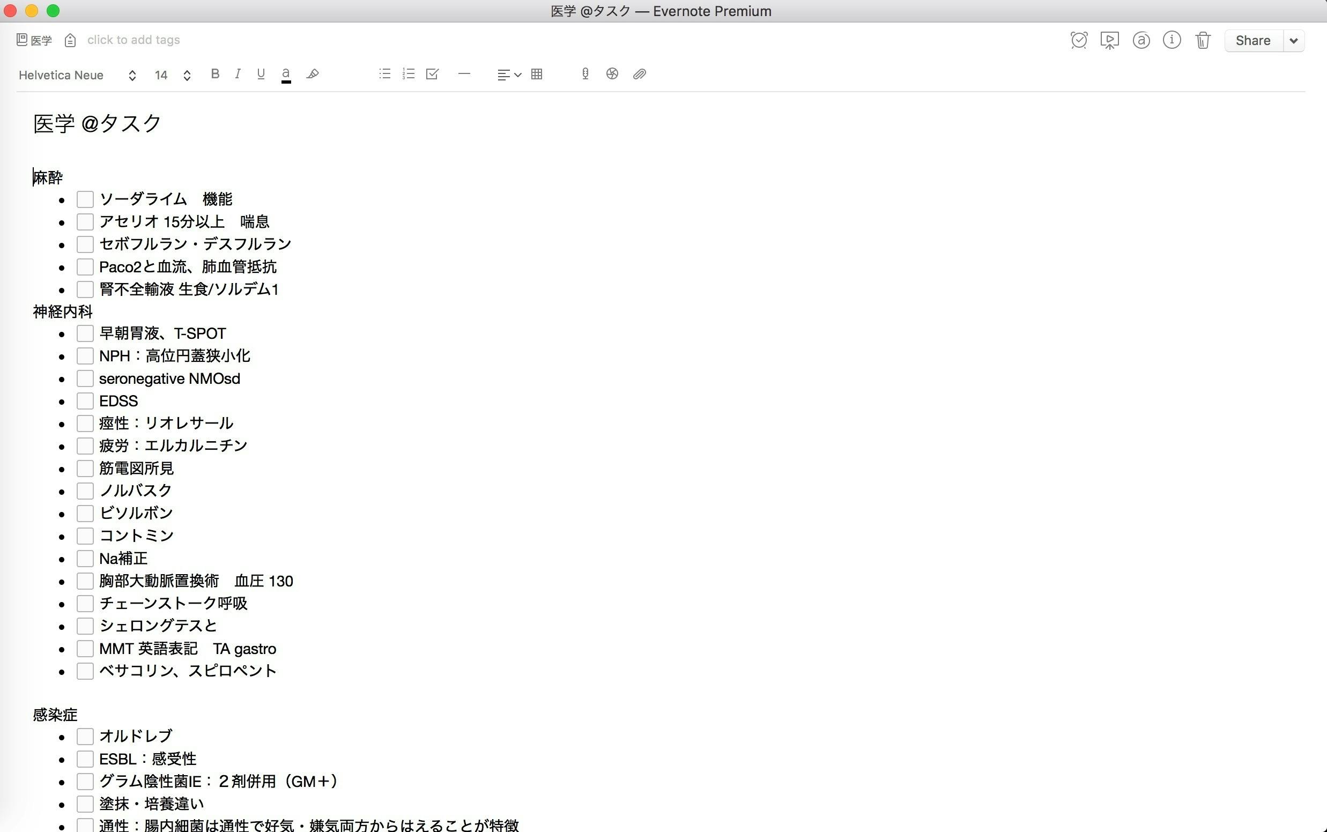This screenshot has height=832, width=1327.
Task: Expand the Share options arrow
Action: pos(1293,41)
